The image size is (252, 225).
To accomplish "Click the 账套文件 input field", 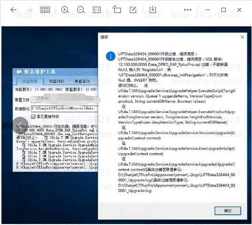I will pos(64,100).
